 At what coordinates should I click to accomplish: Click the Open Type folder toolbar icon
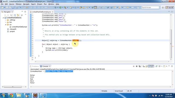tap(81, 7)
